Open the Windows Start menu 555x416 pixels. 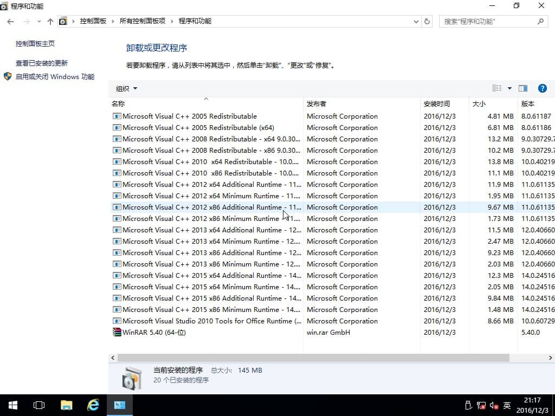(13, 405)
